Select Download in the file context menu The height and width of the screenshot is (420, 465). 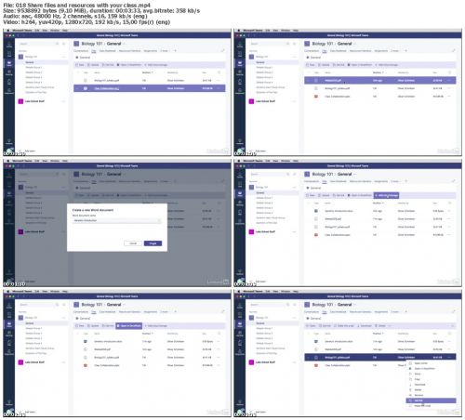431,385
